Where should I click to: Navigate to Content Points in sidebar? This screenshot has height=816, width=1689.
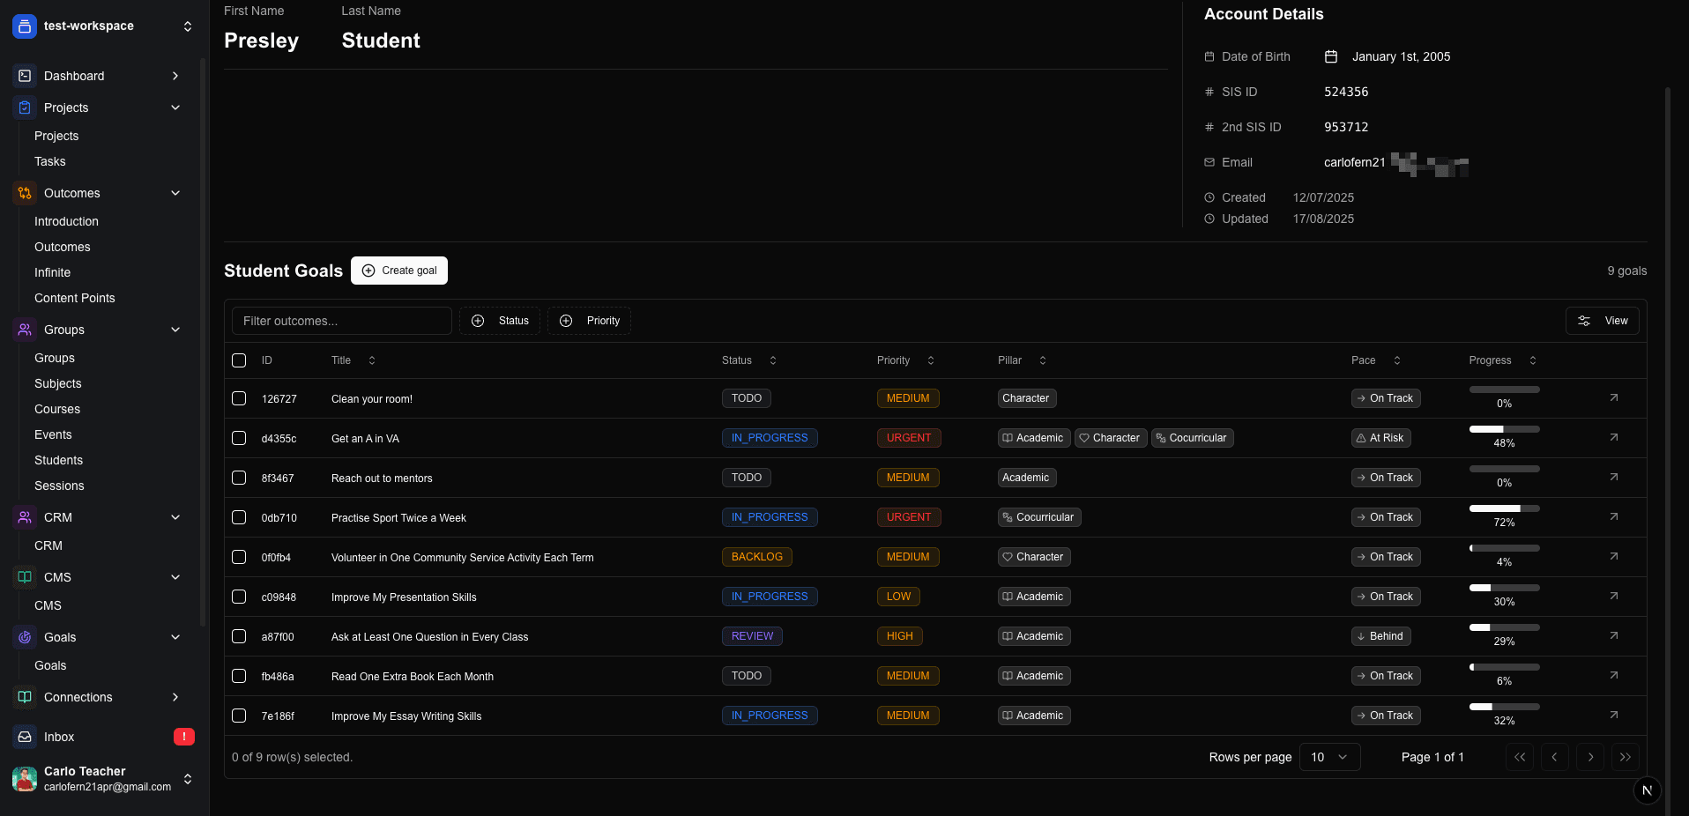pos(74,298)
